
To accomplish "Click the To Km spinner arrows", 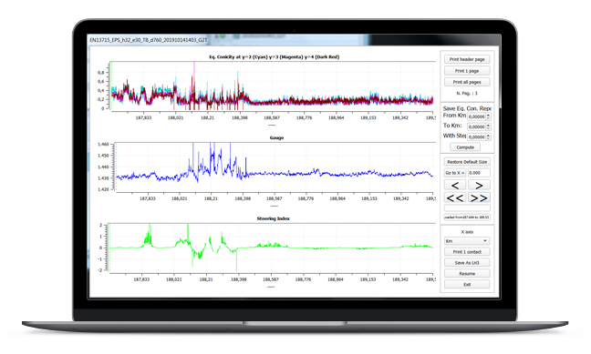I will click(x=489, y=126).
